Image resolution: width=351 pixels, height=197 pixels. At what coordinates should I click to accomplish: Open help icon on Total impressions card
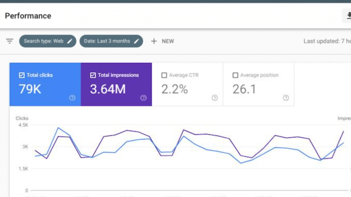pyautogui.click(x=143, y=98)
